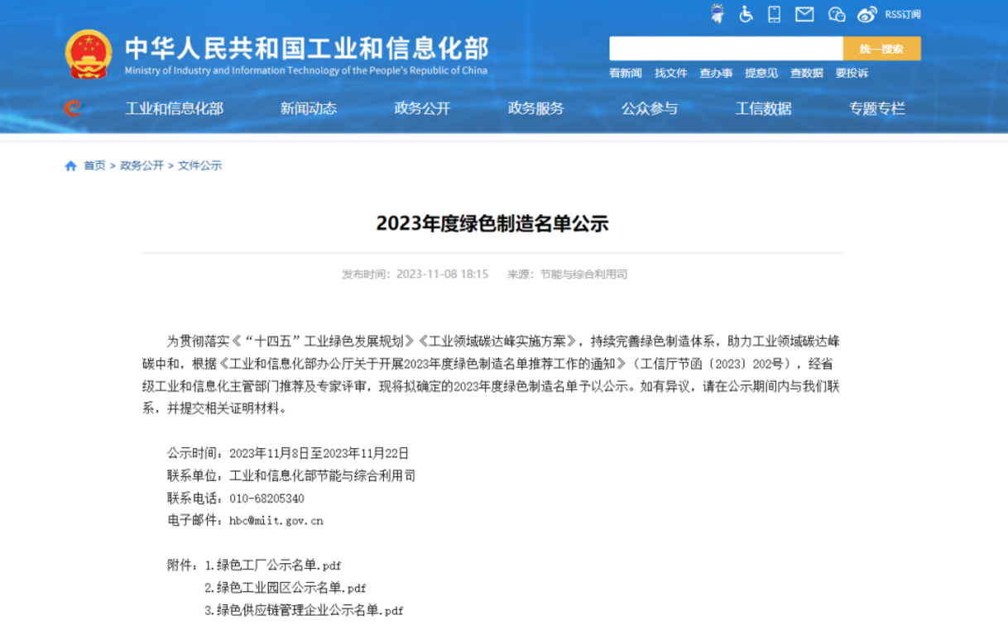
Task: Click the 找文件 quick link
Action: click(671, 73)
